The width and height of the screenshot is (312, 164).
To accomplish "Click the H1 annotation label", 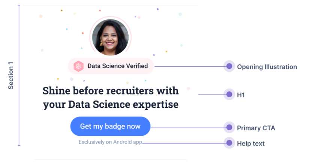I will pos(241,95).
